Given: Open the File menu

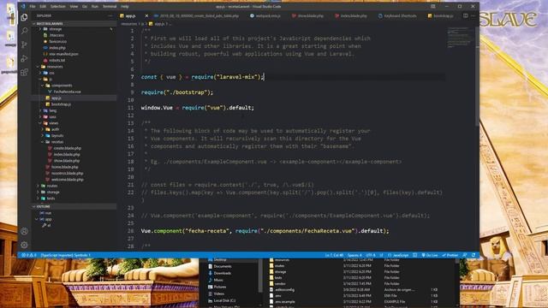Looking at the screenshot, I should pos(33,6).
